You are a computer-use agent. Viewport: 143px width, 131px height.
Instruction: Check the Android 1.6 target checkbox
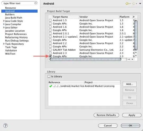[50, 27]
